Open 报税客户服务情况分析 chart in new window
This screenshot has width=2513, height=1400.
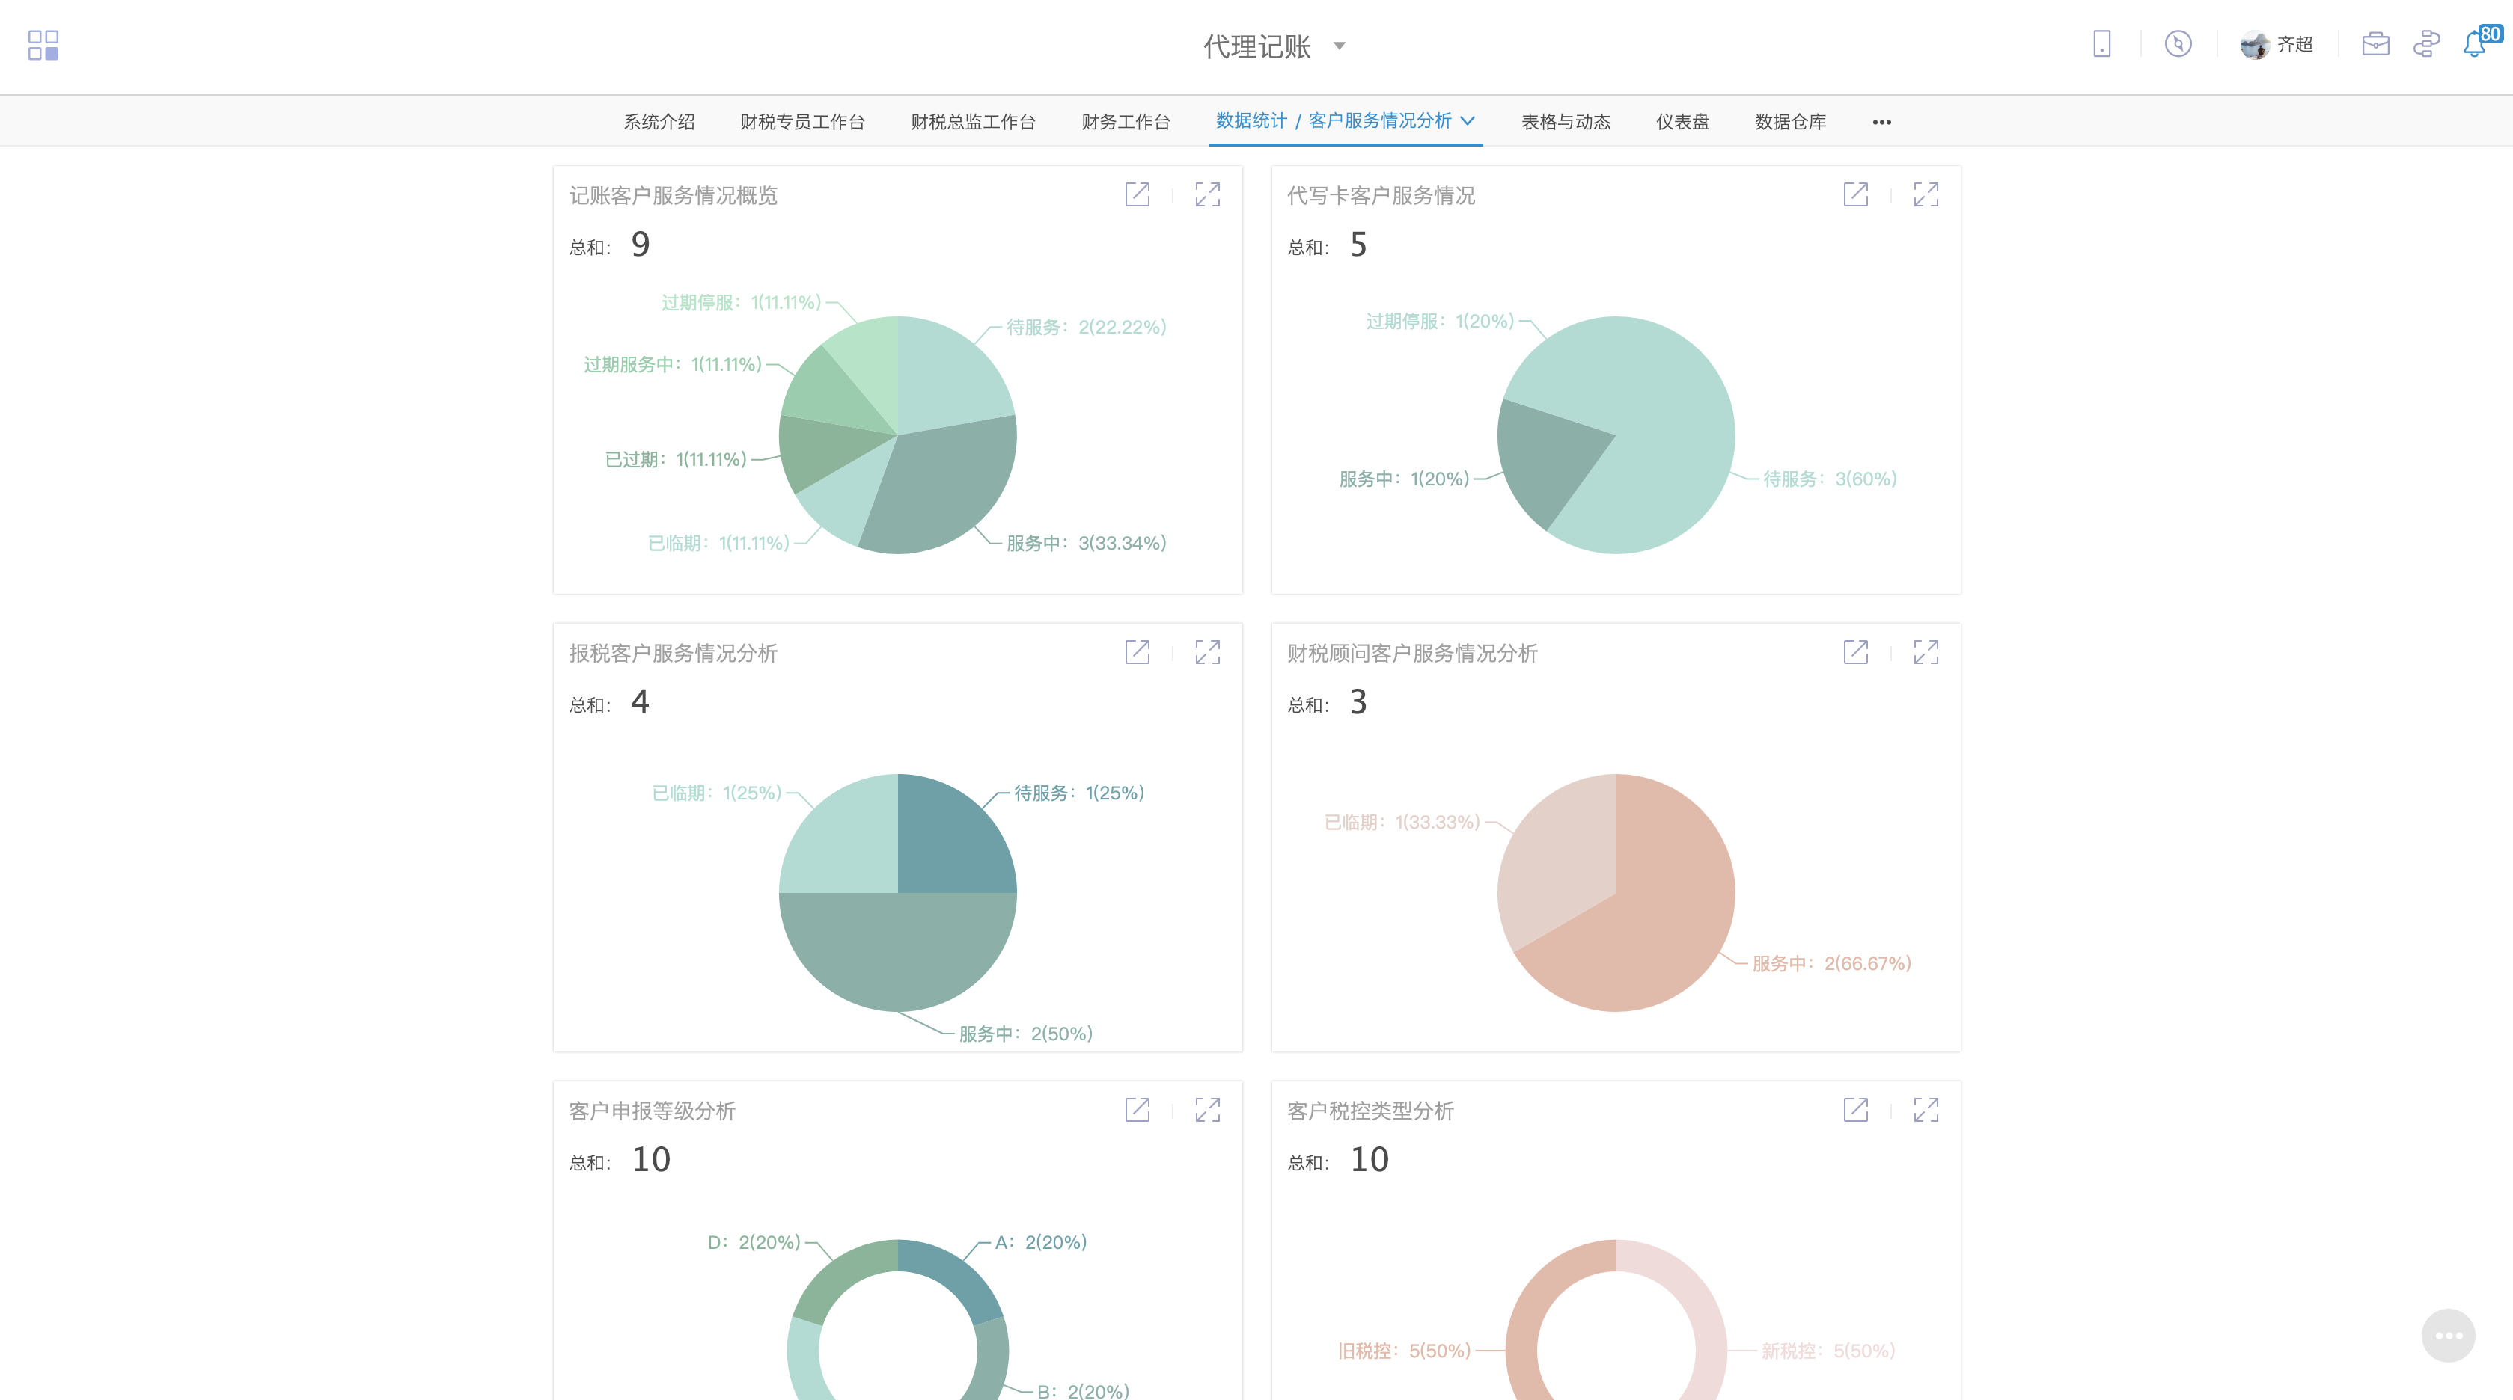[1138, 652]
